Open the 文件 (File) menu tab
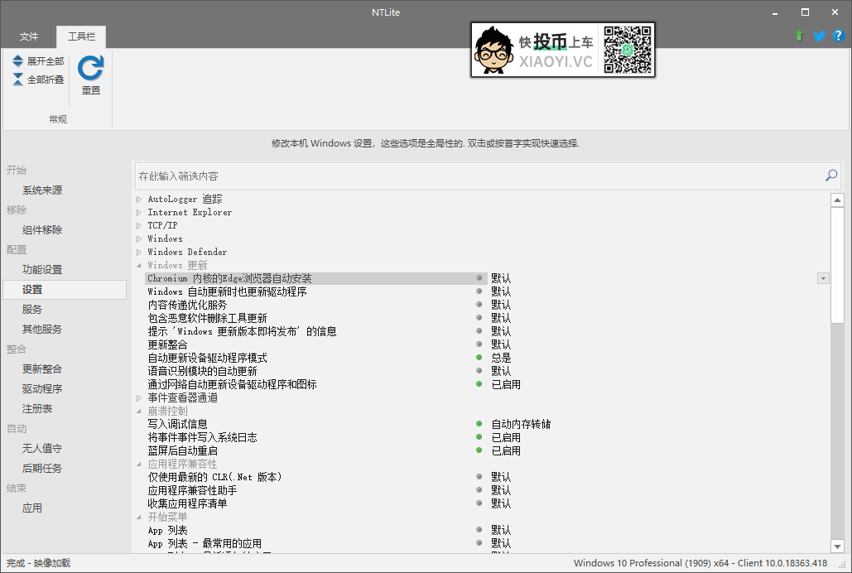 click(x=29, y=36)
